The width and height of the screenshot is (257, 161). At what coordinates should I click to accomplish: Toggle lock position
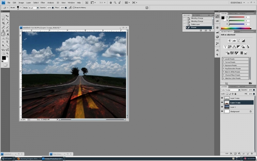(x=233, y=94)
